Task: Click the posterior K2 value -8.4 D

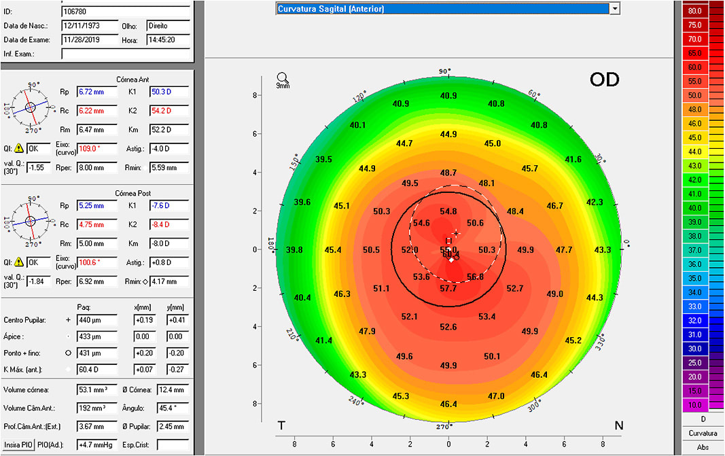Action: [169, 225]
